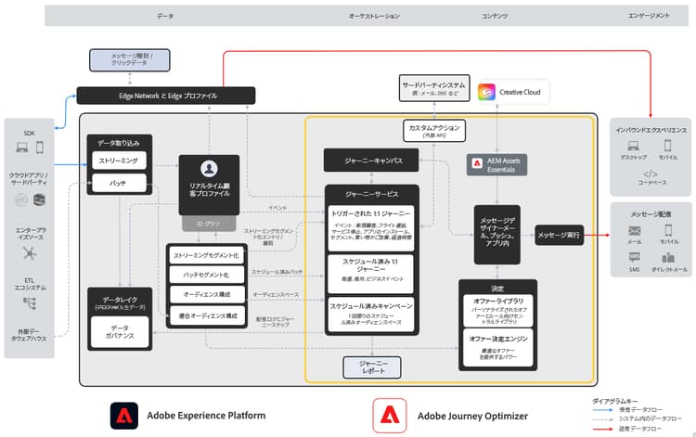Click the Edge Network と Edge プロファイル bar
This screenshot has height=437, width=696.
pos(166,96)
